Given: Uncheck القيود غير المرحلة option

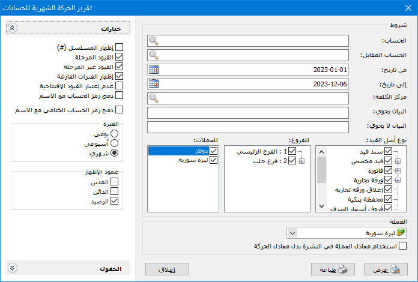Looking at the screenshot, I should [x=119, y=67].
